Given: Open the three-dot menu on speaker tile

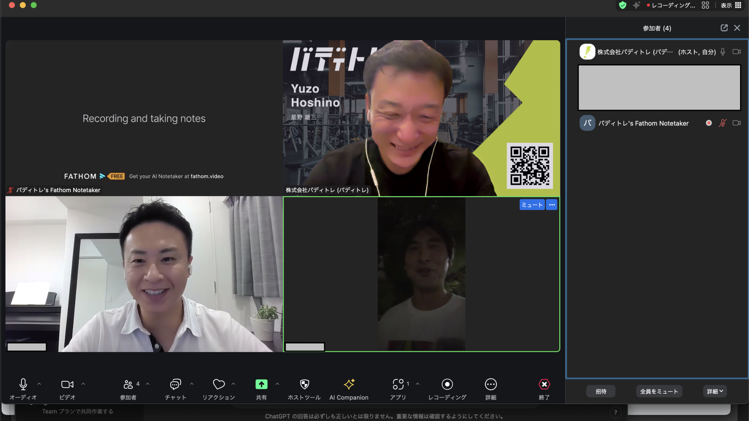Looking at the screenshot, I should point(552,205).
